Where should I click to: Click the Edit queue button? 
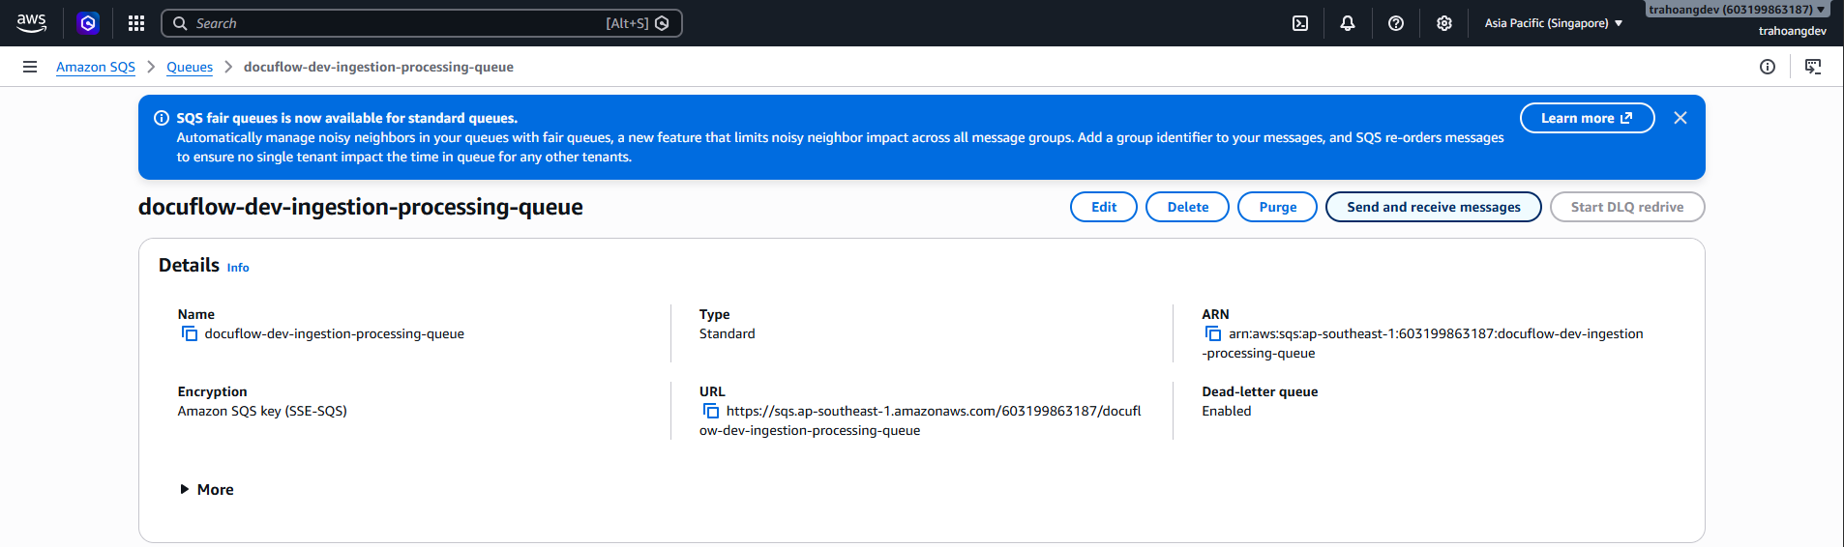(1104, 207)
